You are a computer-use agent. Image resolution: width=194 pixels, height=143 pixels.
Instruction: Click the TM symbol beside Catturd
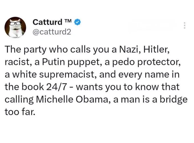click(68, 21)
